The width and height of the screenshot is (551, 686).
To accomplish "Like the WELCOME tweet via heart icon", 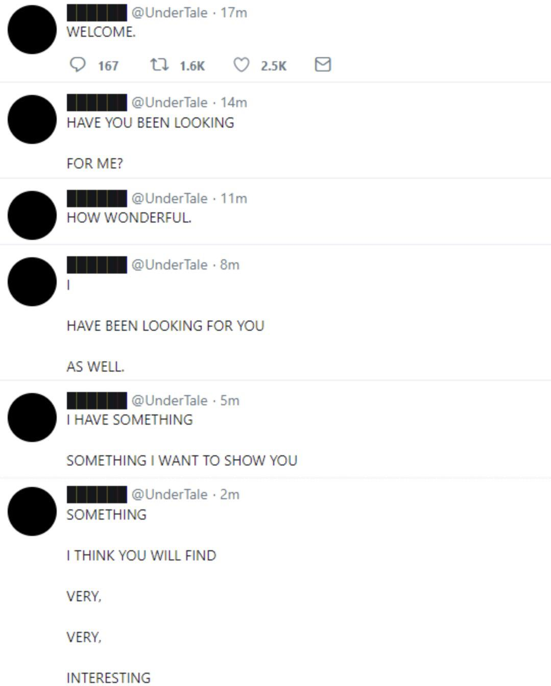I will (x=241, y=65).
